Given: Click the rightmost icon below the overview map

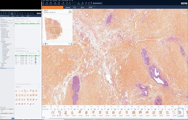Looking at the screenshot, I should (x=71, y=44).
